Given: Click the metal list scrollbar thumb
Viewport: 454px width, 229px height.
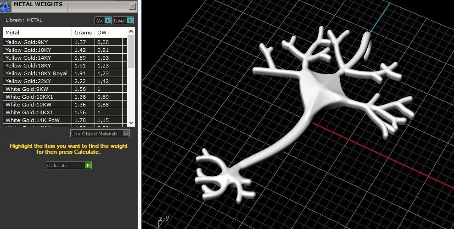Looking at the screenshot, I should tap(131, 52).
